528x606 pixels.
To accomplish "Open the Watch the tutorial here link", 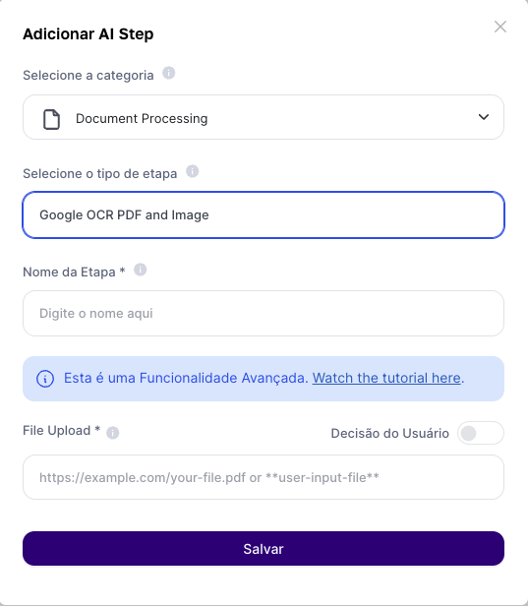I will coord(386,378).
